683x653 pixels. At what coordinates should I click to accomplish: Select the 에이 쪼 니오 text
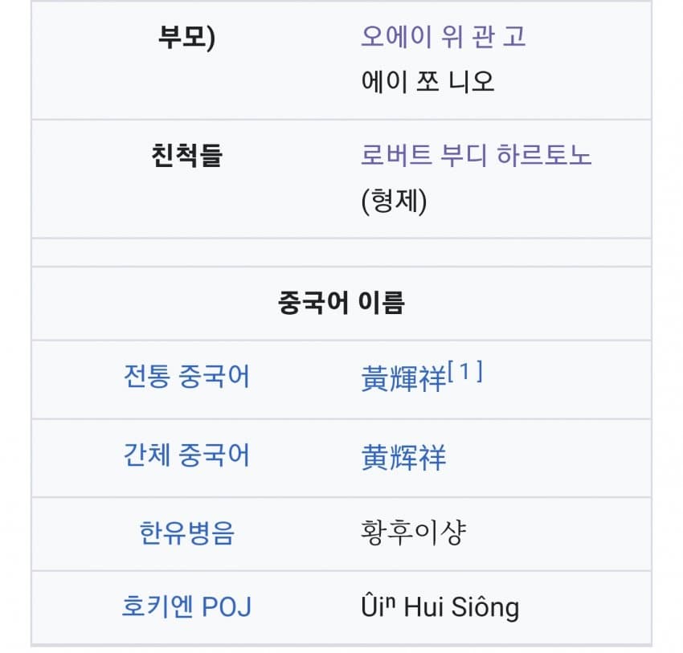tap(427, 81)
